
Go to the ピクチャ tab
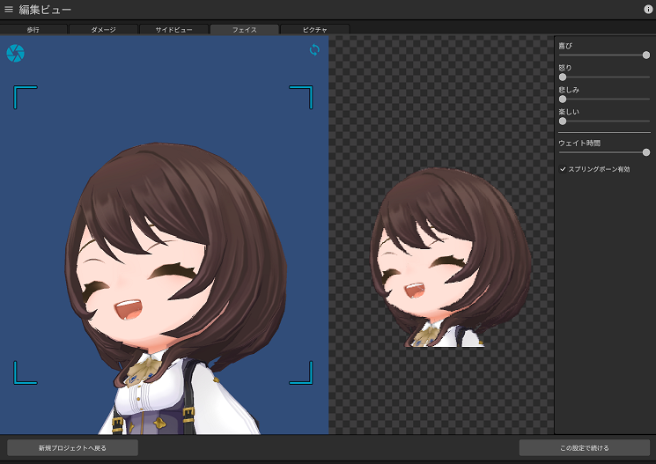[315, 29]
